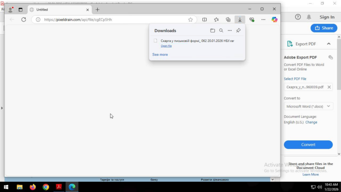Open a new browser tab

(x=97, y=10)
